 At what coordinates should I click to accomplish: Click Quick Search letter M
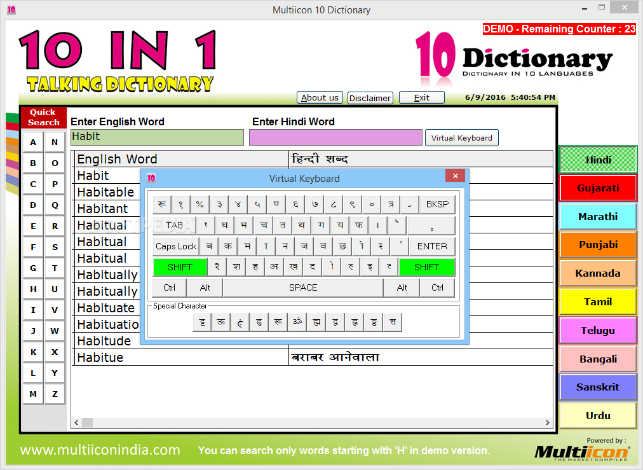pyautogui.click(x=33, y=394)
